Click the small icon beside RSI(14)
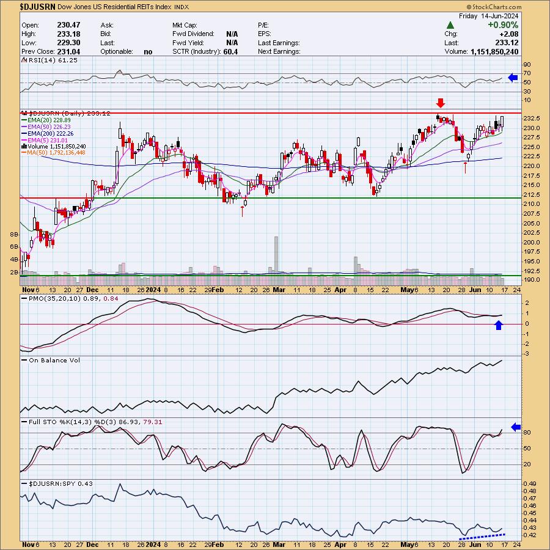Image resolution: width=550 pixels, height=550 pixels. [x=24, y=60]
